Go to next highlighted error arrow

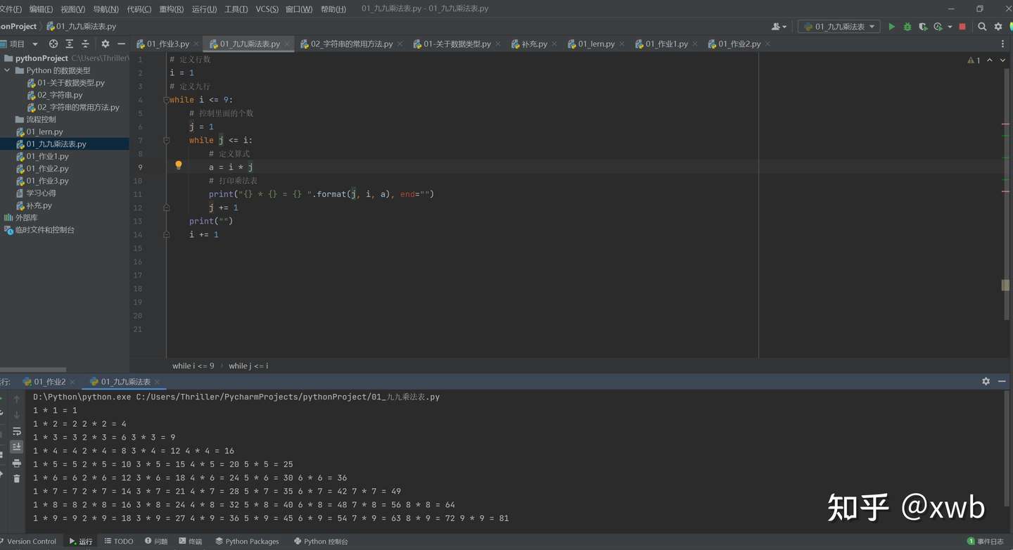(x=1002, y=60)
